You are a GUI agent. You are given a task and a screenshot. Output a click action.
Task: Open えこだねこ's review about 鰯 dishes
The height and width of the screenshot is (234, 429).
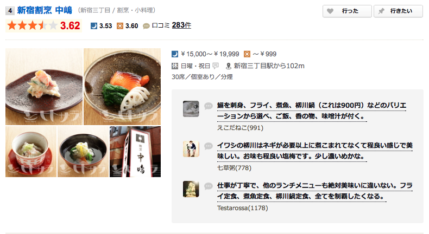(311, 110)
